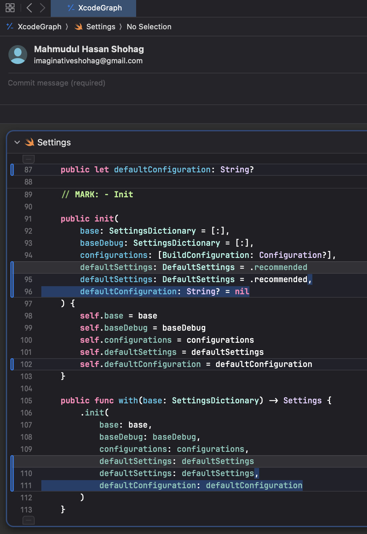Click line number 91
Image resolution: width=367 pixels, height=534 pixels.
click(x=28, y=219)
